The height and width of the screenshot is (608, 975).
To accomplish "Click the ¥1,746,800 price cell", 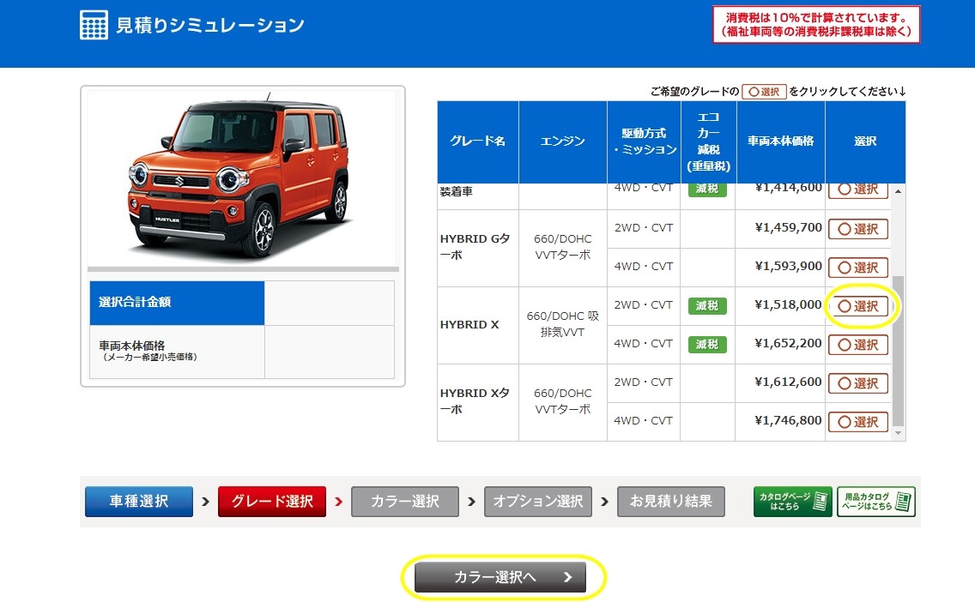I will click(x=780, y=420).
